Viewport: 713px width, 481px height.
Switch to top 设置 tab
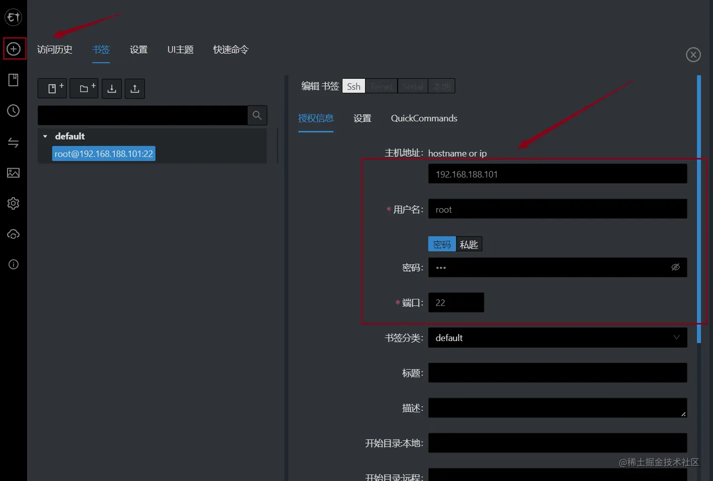(138, 50)
